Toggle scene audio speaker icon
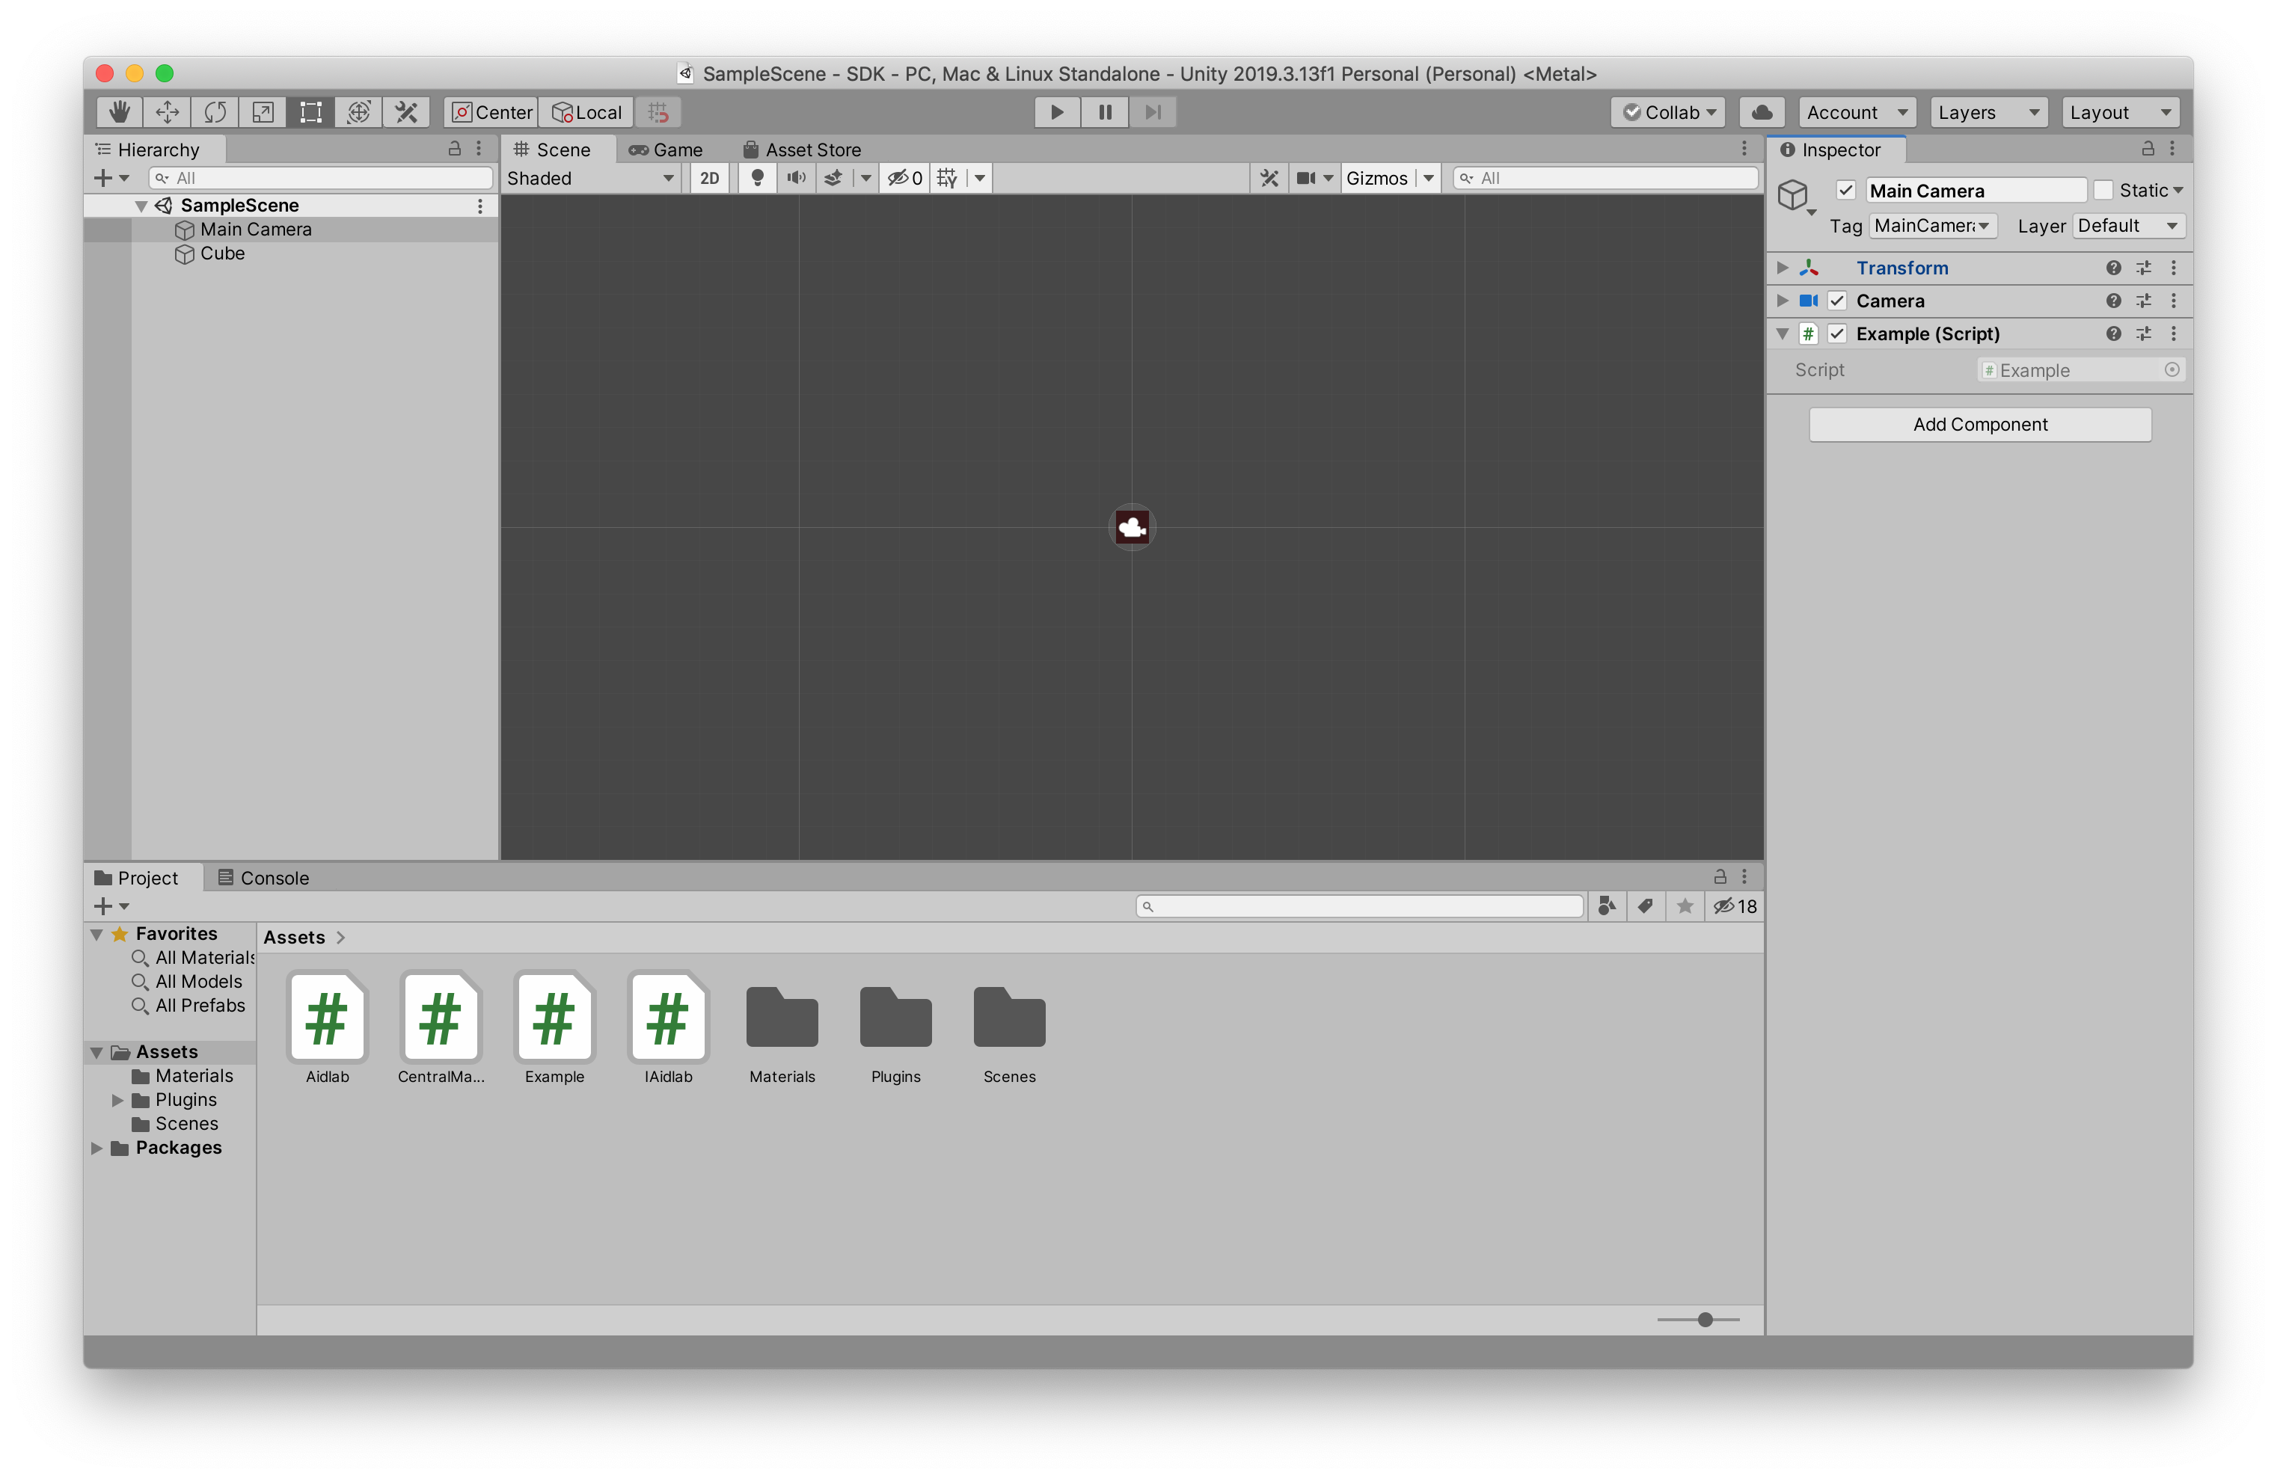This screenshot has width=2277, height=1479. [796, 178]
